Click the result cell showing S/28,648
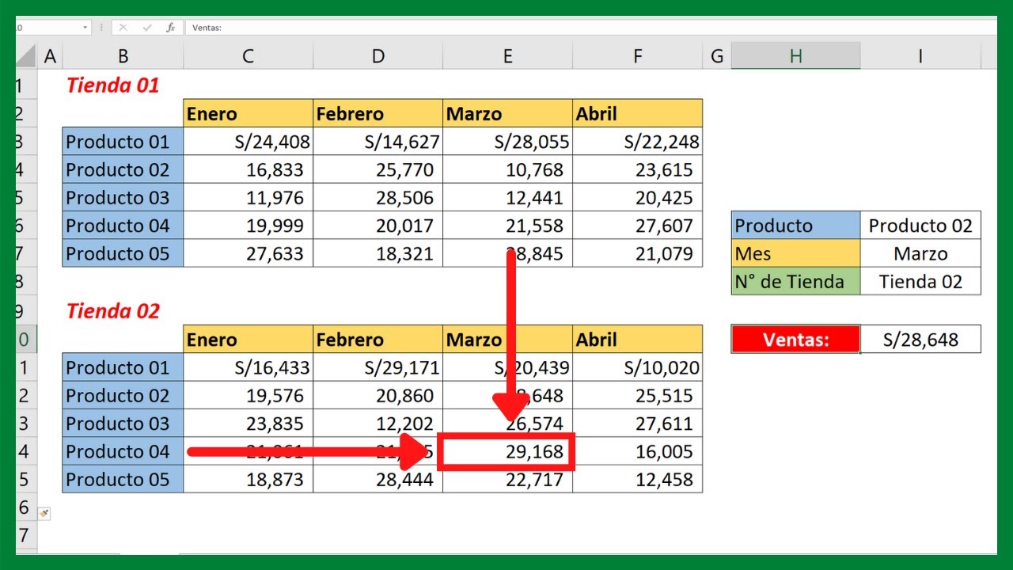This screenshot has width=1013, height=570. (920, 339)
